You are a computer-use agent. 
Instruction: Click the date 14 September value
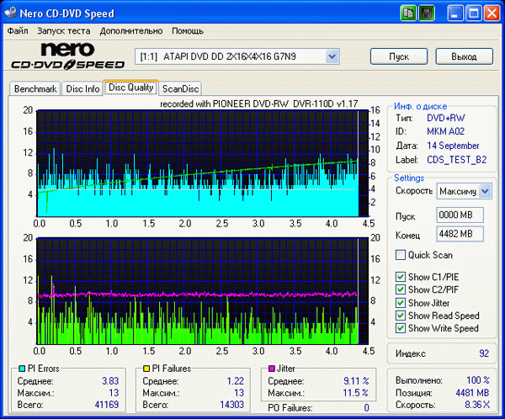coord(453,146)
